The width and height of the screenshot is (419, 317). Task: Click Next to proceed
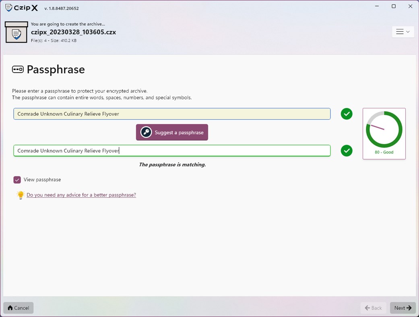click(x=402, y=308)
